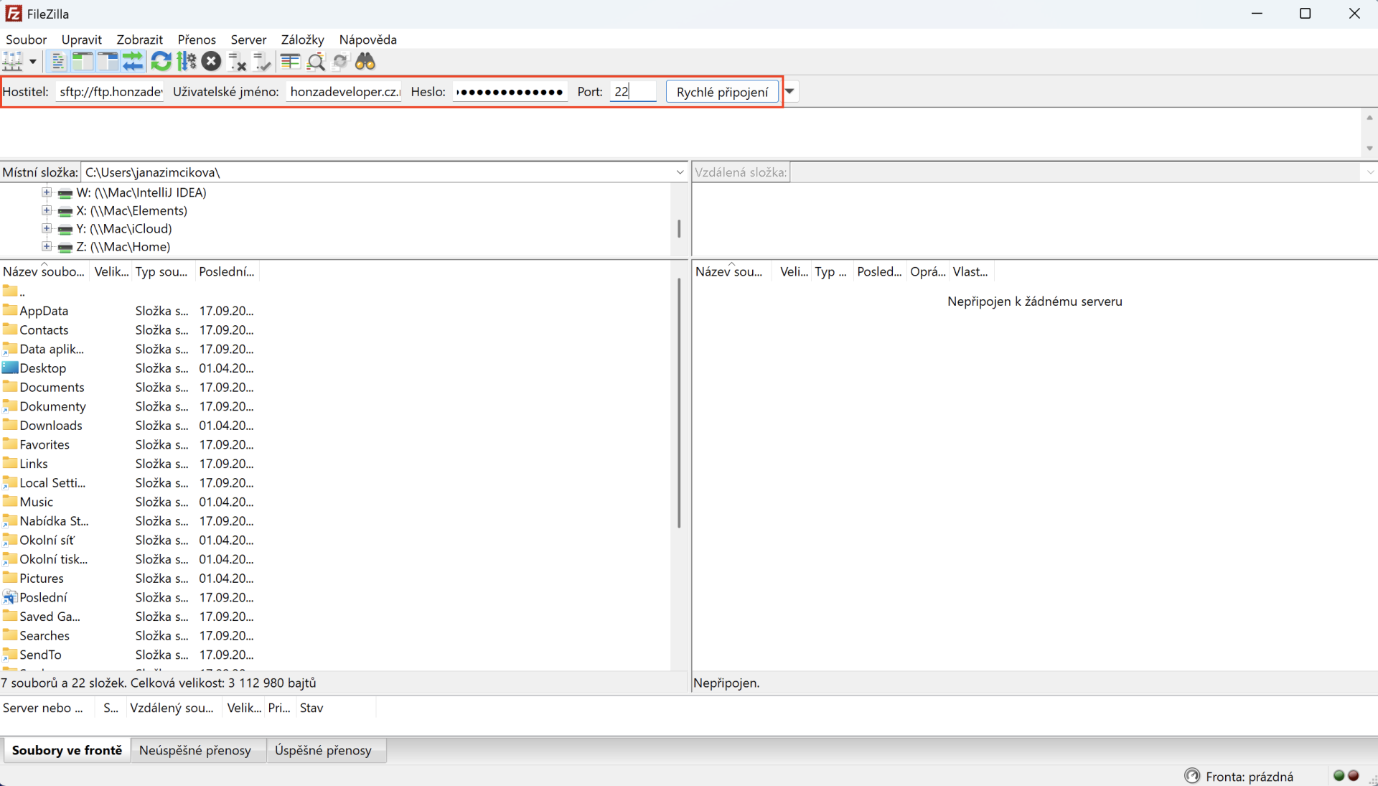This screenshot has width=1378, height=786.
Task: Toggle processing of the transfer queue icon
Action: (x=187, y=62)
